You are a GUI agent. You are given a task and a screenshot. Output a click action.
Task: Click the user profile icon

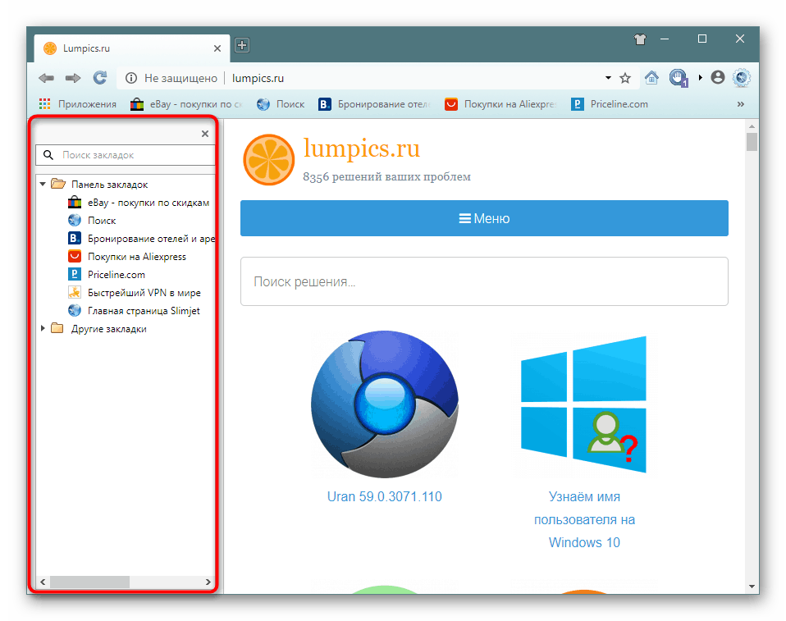click(x=718, y=77)
